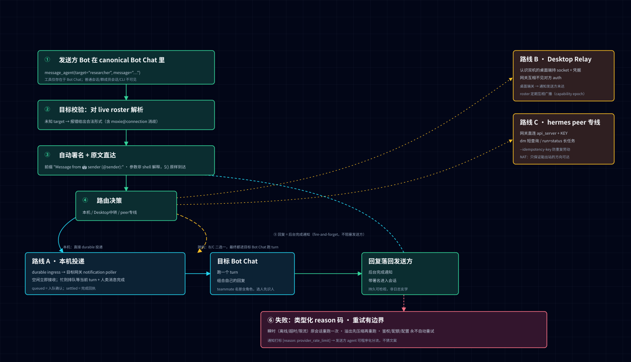The height and width of the screenshot is (362, 631).
Task: Click the note "--idempotency-key 防重复劳动"
Action: (545, 149)
